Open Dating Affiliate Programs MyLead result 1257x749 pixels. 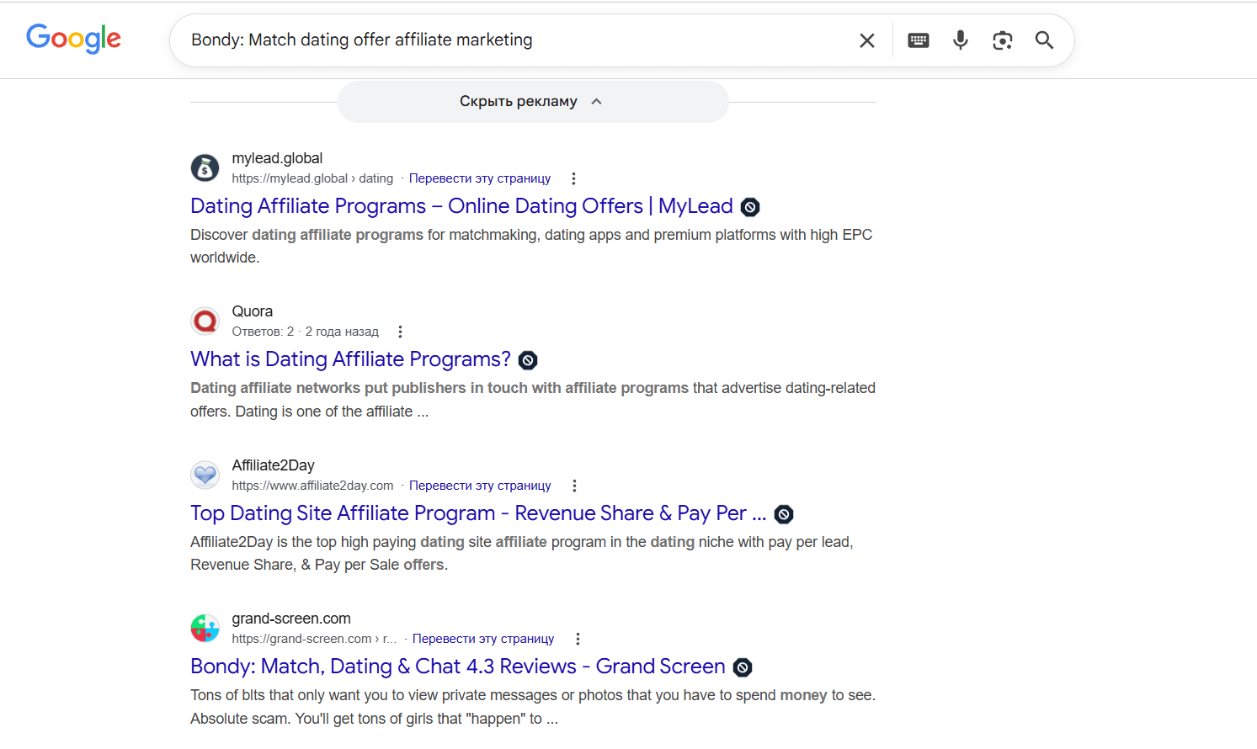461,206
